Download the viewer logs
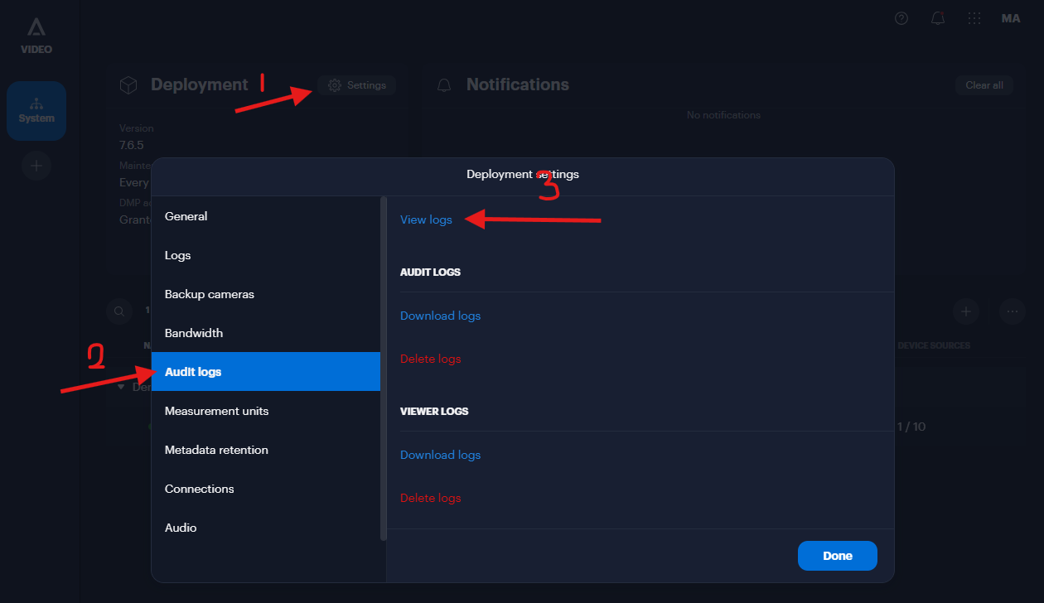Image resolution: width=1044 pixels, height=603 pixels. pos(440,454)
